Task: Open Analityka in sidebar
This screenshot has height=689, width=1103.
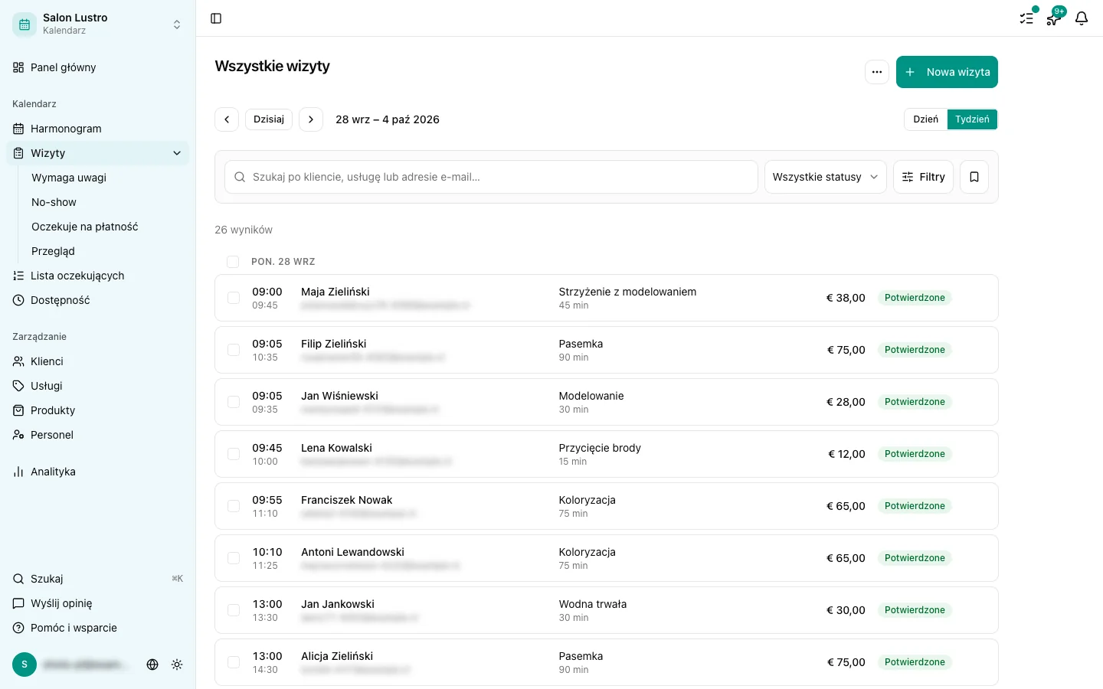Action: click(x=97, y=472)
